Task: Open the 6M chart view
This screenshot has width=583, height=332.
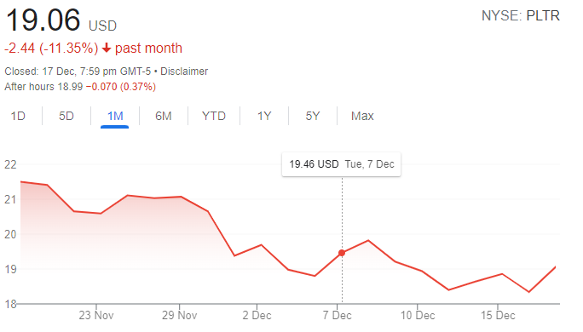Action: point(164,116)
